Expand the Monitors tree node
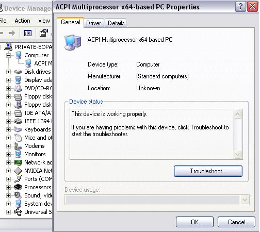This screenshot has height=232, width=260. [x=8, y=154]
